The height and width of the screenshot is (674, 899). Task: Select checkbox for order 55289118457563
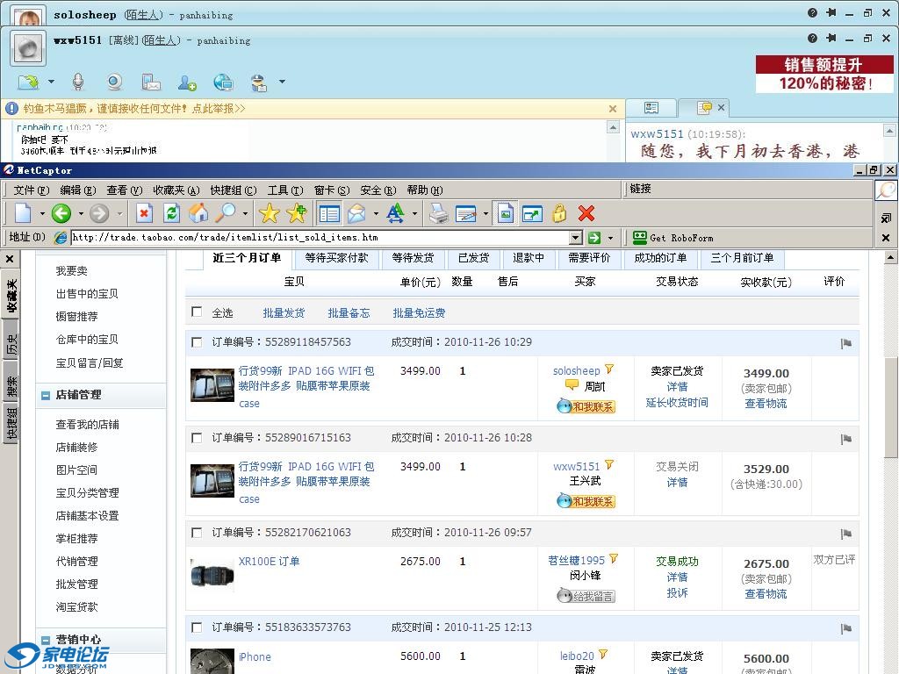(x=197, y=342)
